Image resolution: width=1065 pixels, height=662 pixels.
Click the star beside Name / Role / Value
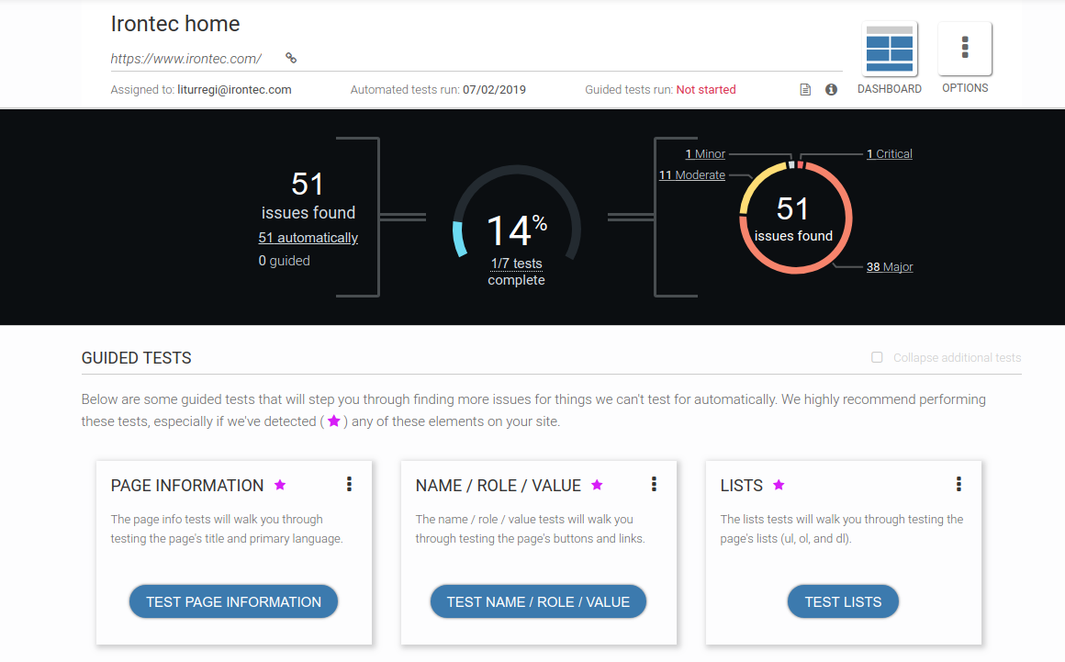pyautogui.click(x=597, y=485)
